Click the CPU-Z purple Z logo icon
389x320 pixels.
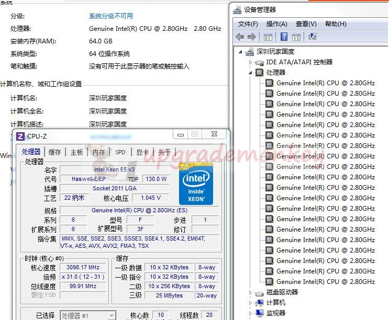pyautogui.click(x=20, y=136)
